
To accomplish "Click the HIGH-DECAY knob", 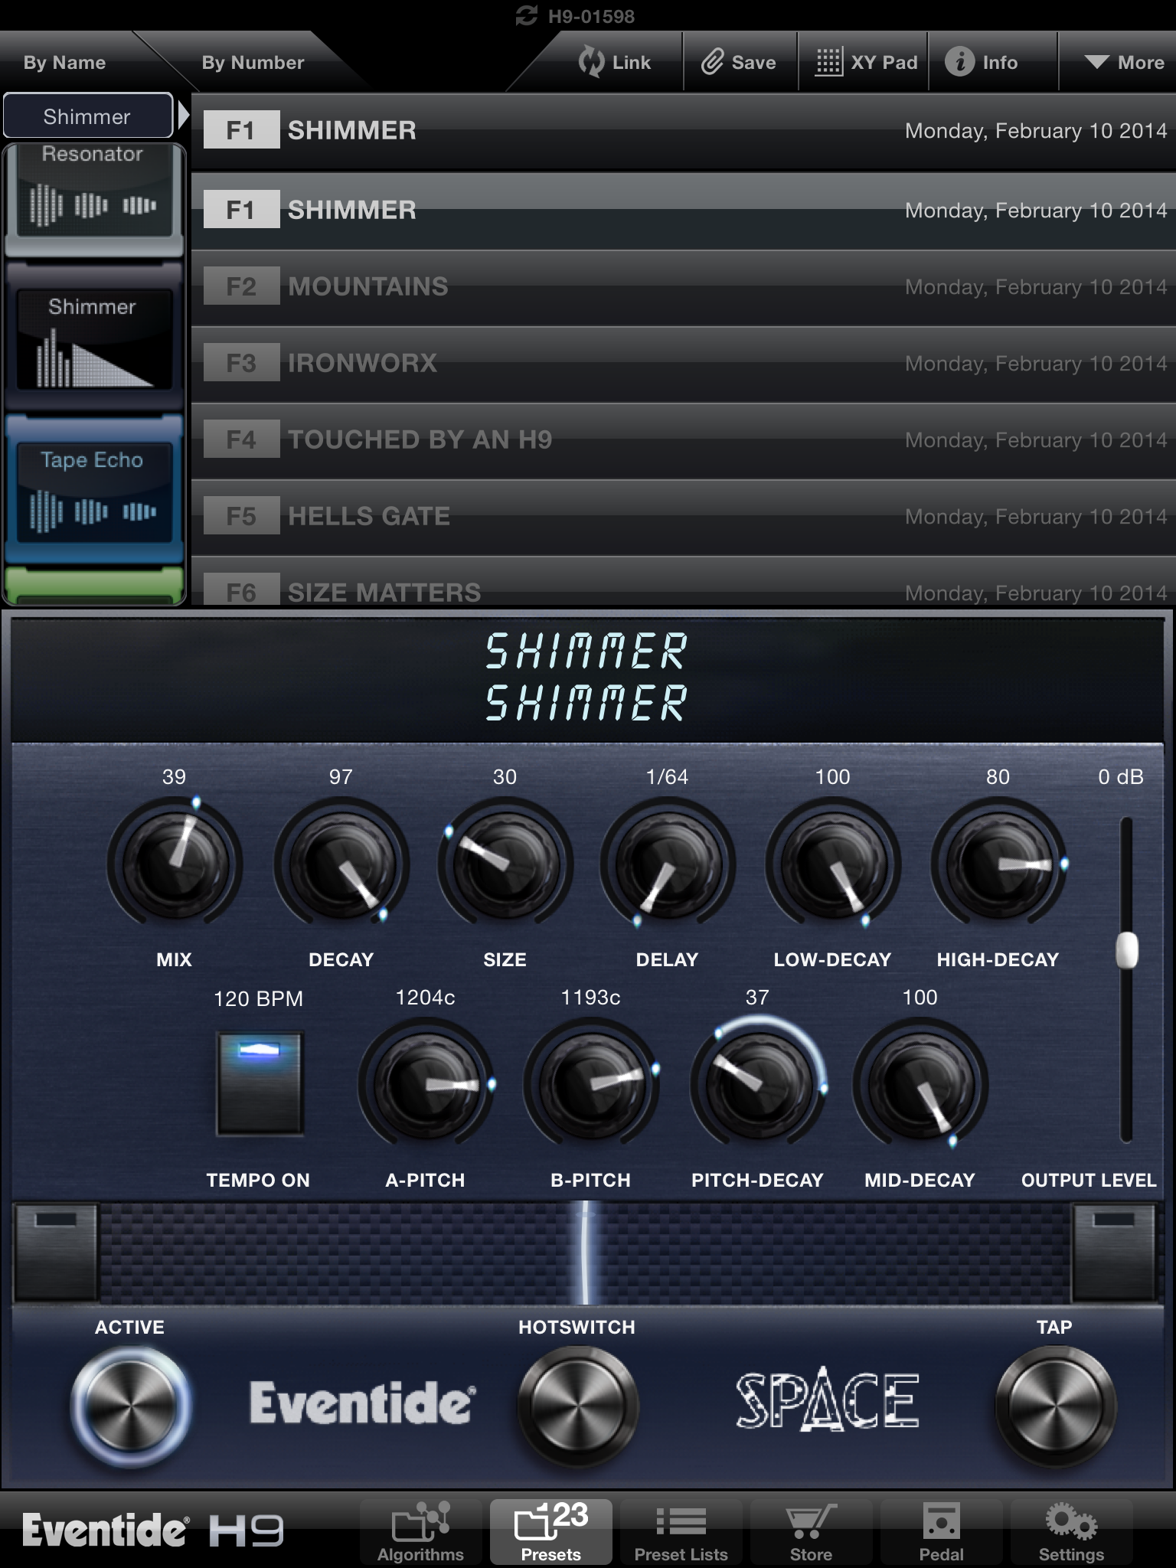I will pyautogui.click(x=998, y=863).
